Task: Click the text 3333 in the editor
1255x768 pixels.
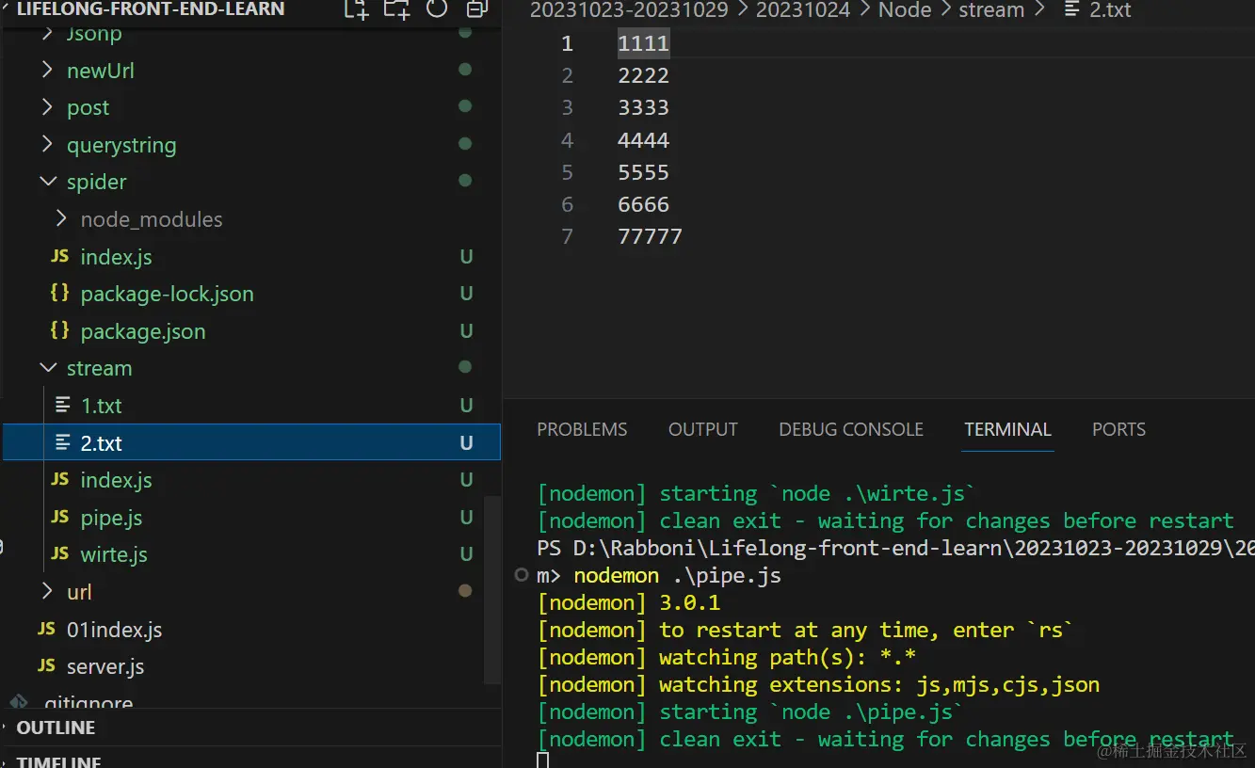Action: pos(643,107)
